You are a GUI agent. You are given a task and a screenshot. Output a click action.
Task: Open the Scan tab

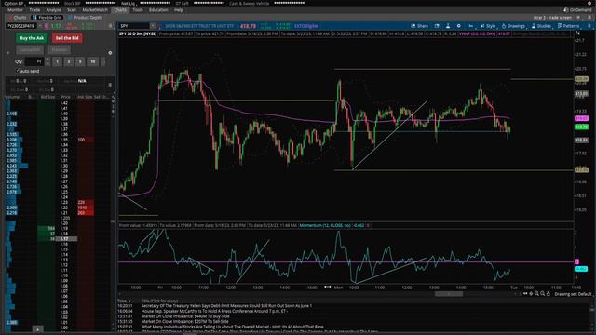(x=72, y=10)
